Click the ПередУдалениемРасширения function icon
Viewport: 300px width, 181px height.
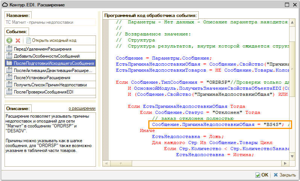click(x=9, y=49)
